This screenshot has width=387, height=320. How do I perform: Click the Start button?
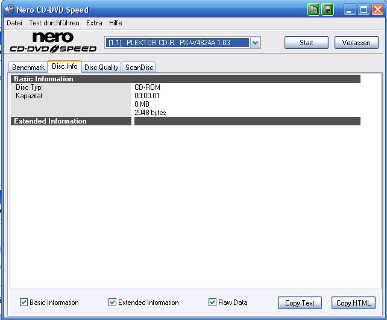(306, 43)
